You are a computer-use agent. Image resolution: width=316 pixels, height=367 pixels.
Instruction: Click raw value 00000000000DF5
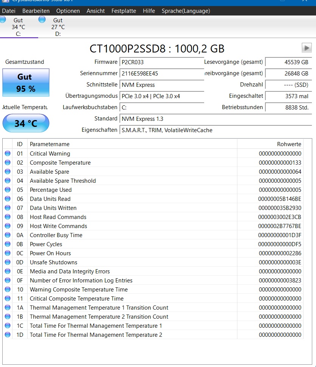(280, 244)
